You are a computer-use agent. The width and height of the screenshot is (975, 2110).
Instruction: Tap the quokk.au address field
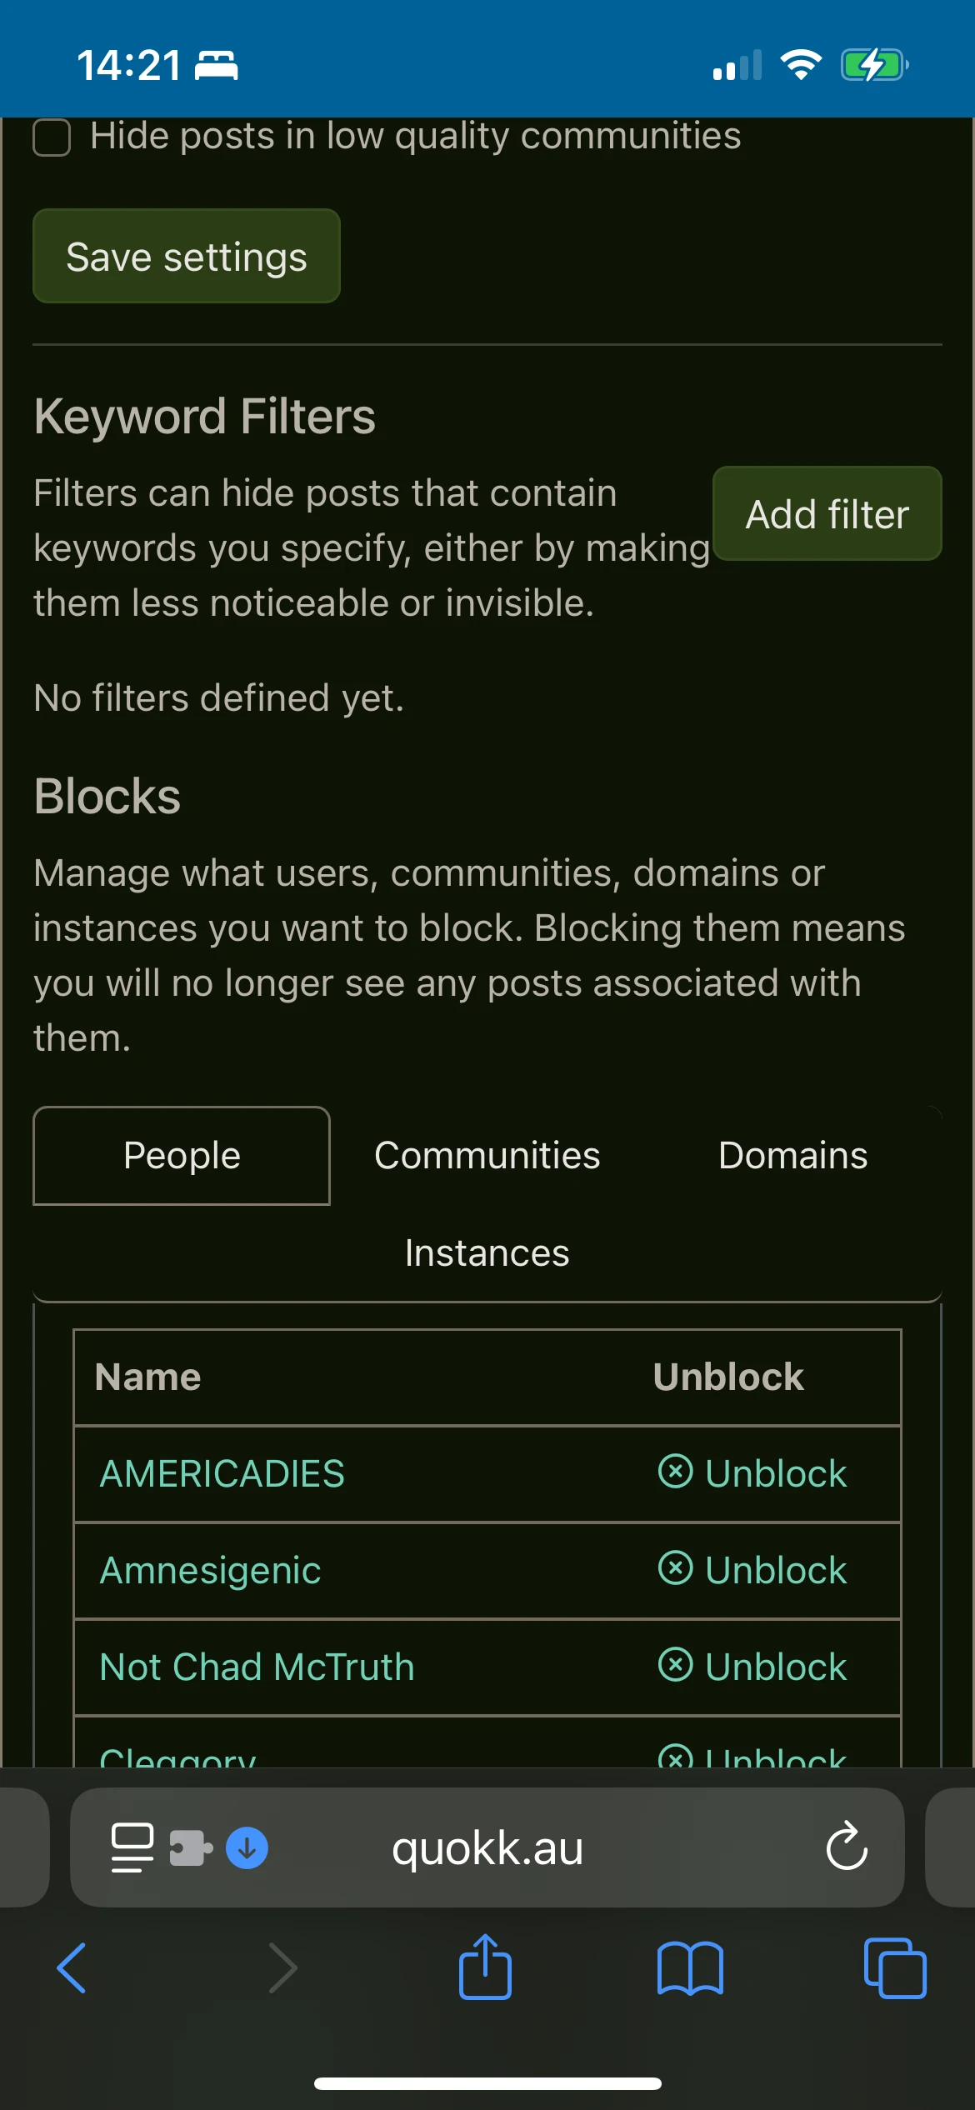coord(487,1847)
